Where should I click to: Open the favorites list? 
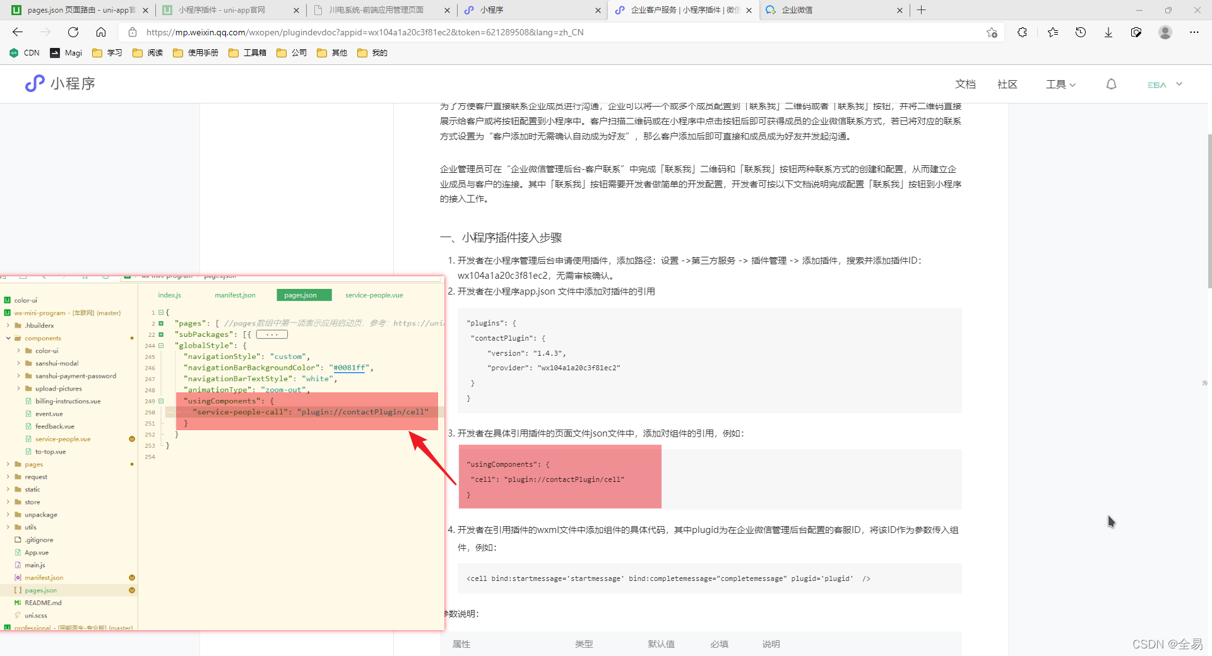[x=1052, y=32]
